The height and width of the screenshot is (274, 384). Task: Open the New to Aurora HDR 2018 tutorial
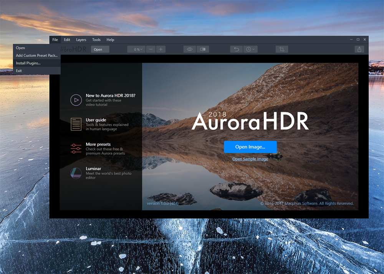click(x=111, y=95)
